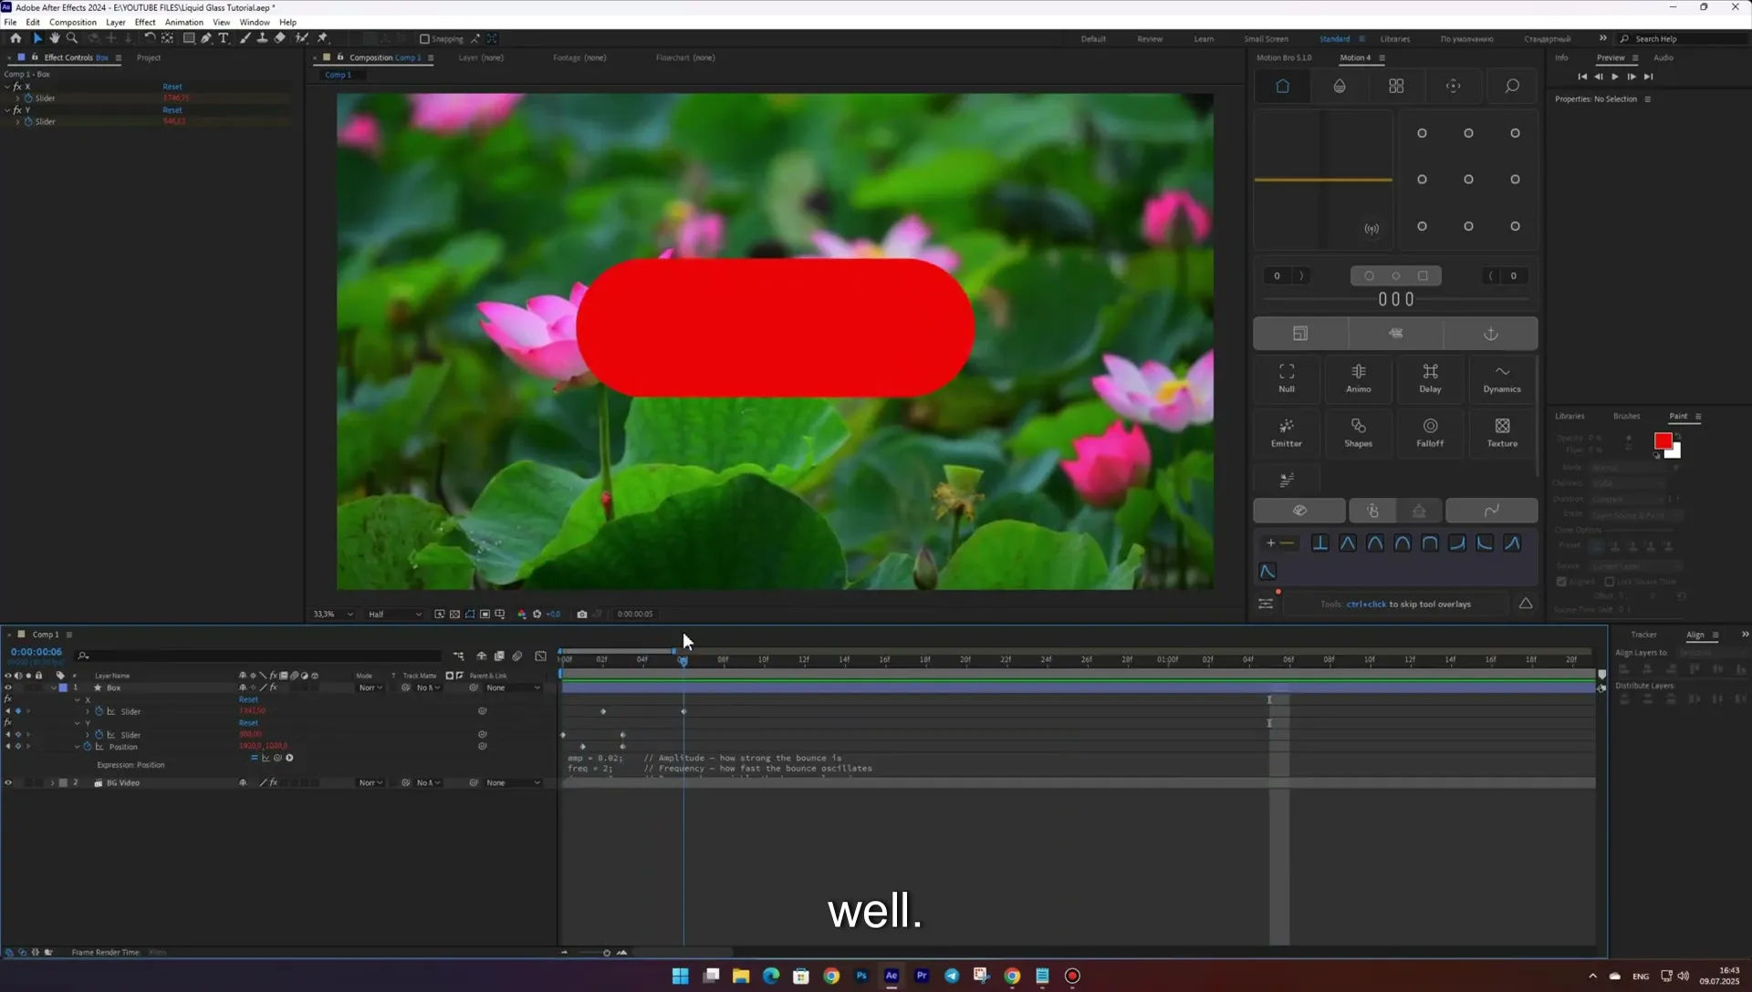Collapse the X effect in Effect Controls

pos(7,87)
